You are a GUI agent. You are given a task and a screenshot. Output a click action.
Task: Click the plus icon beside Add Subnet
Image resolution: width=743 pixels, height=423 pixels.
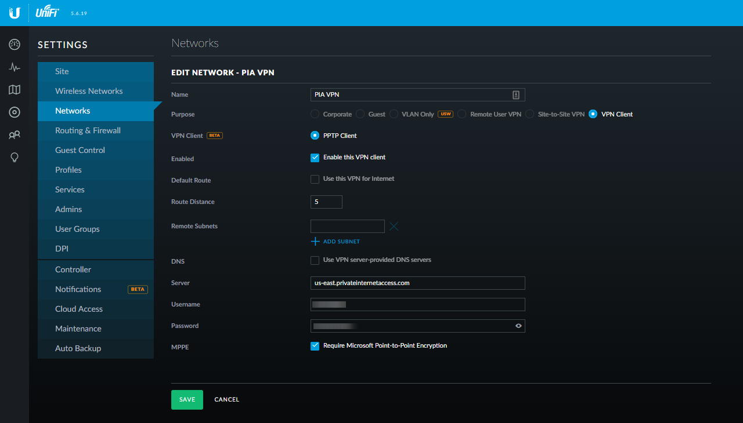(x=315, y=241)
